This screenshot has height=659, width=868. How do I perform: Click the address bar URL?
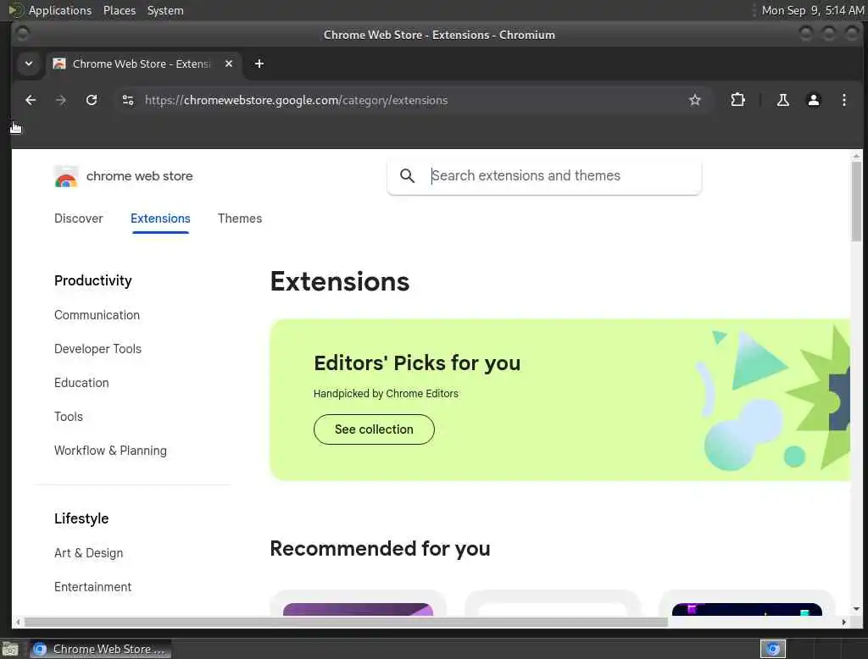pyautogui.click(x=296, y=100)
